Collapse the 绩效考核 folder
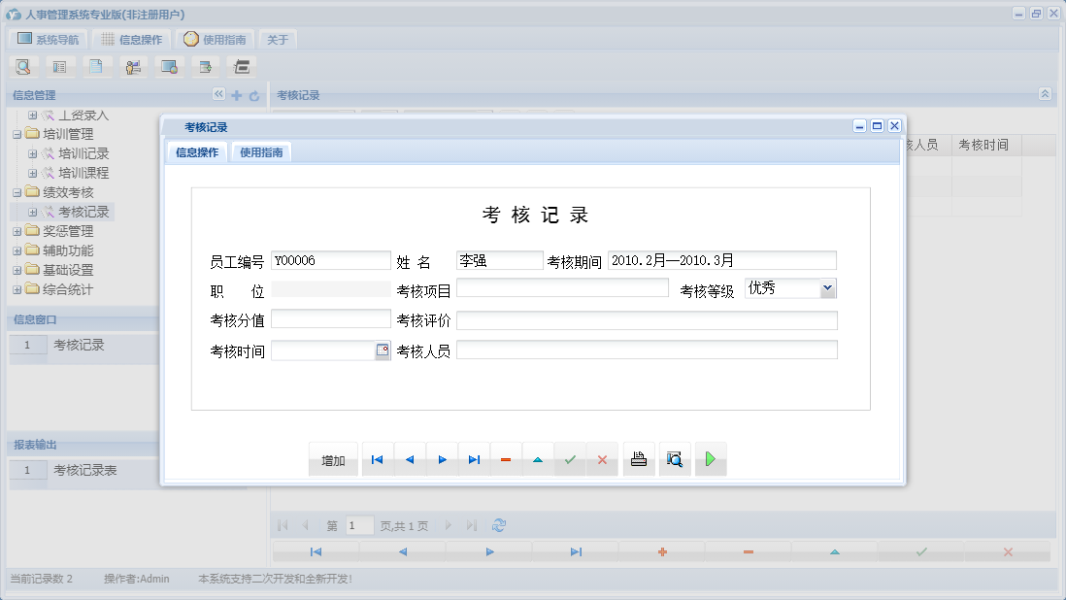 [17, 193]
